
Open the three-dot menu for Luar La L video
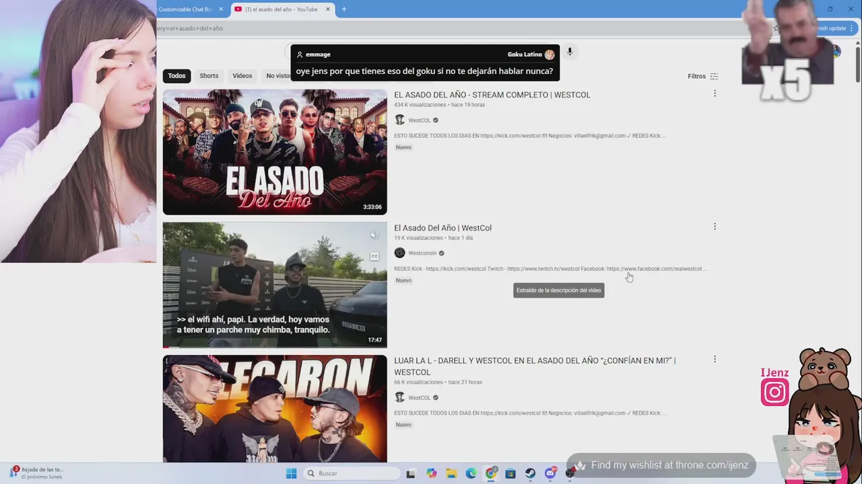click(x=715, y=360)
